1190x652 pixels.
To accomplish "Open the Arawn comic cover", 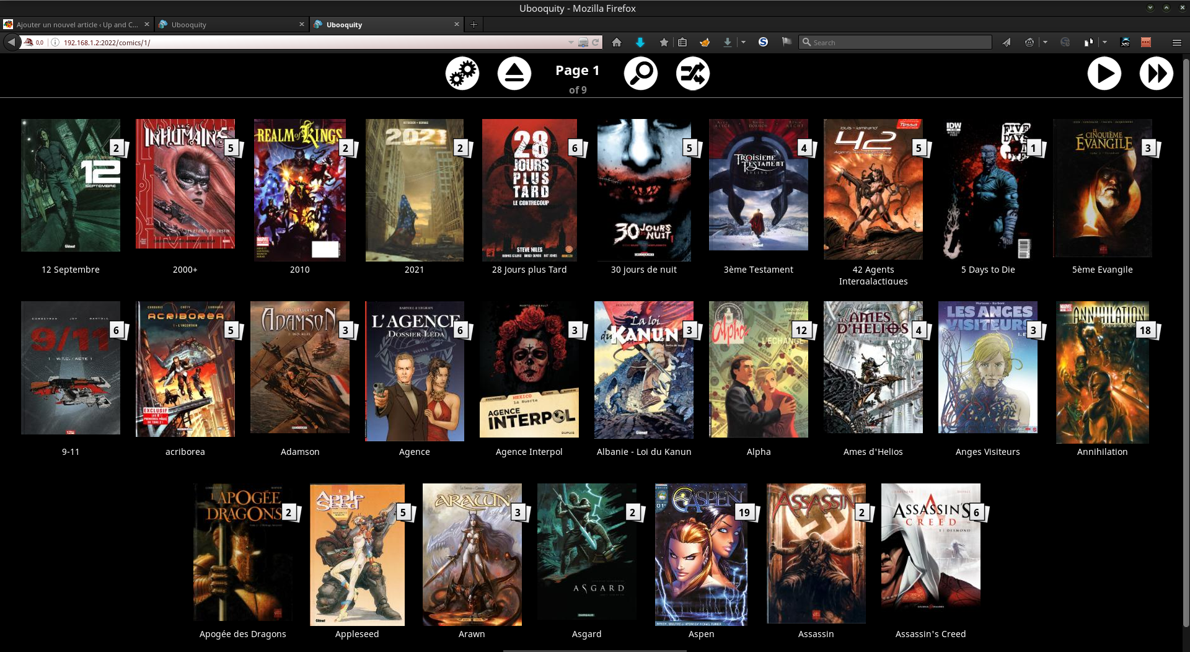I will point(472,555).
